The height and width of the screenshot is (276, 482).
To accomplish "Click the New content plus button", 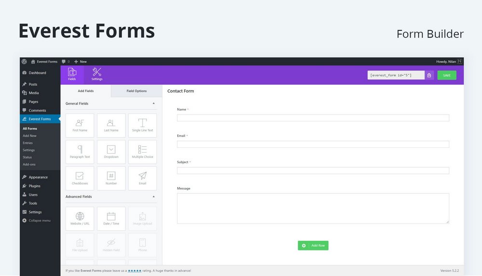I will pyautogui.click(x=80, y=62).
